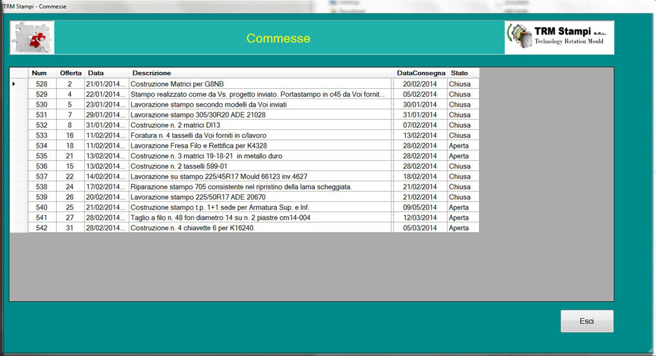Select cell Num 536
This screenshot has height=356, width=656.
(42, 166)
